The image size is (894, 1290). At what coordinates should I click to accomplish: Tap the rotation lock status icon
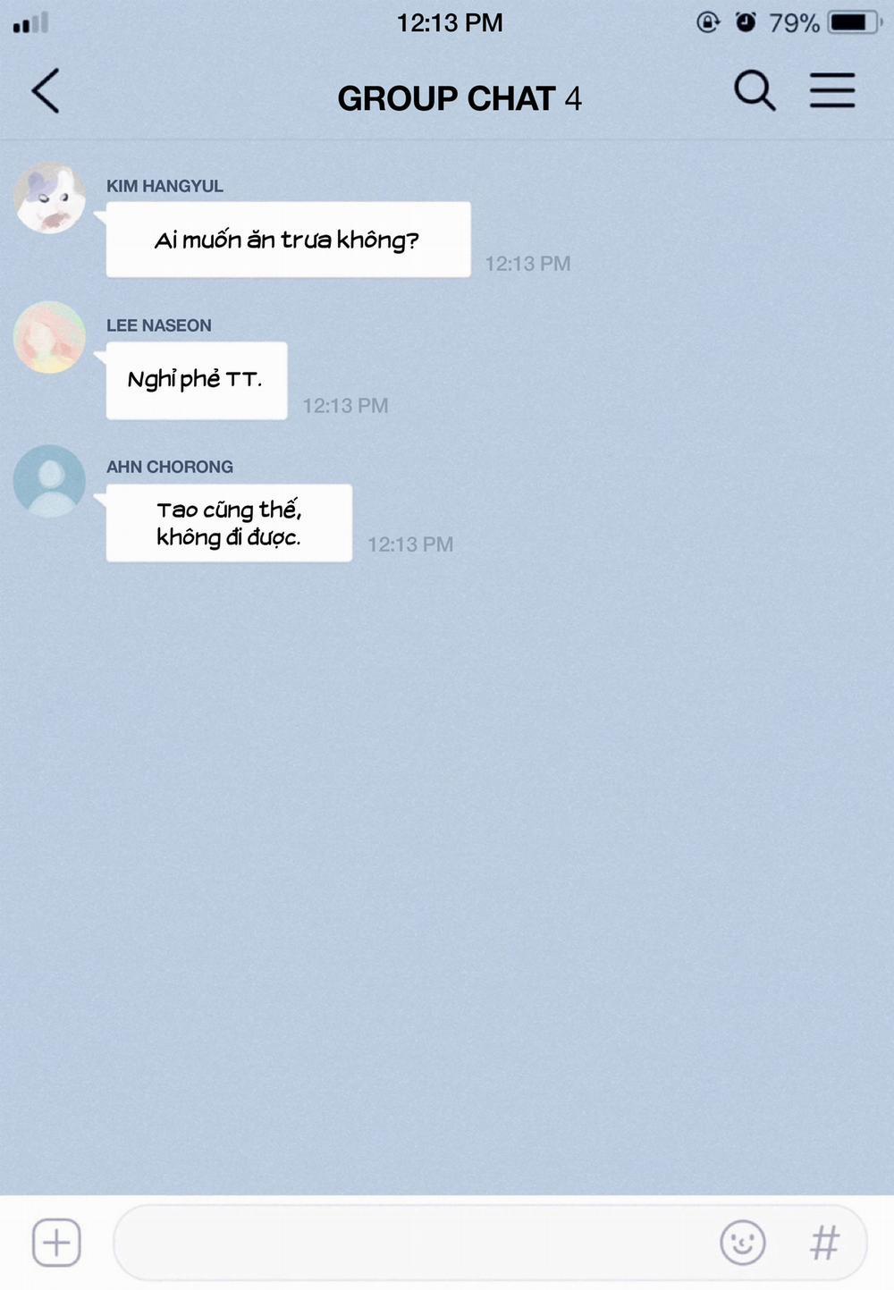[x=707, y=22]
